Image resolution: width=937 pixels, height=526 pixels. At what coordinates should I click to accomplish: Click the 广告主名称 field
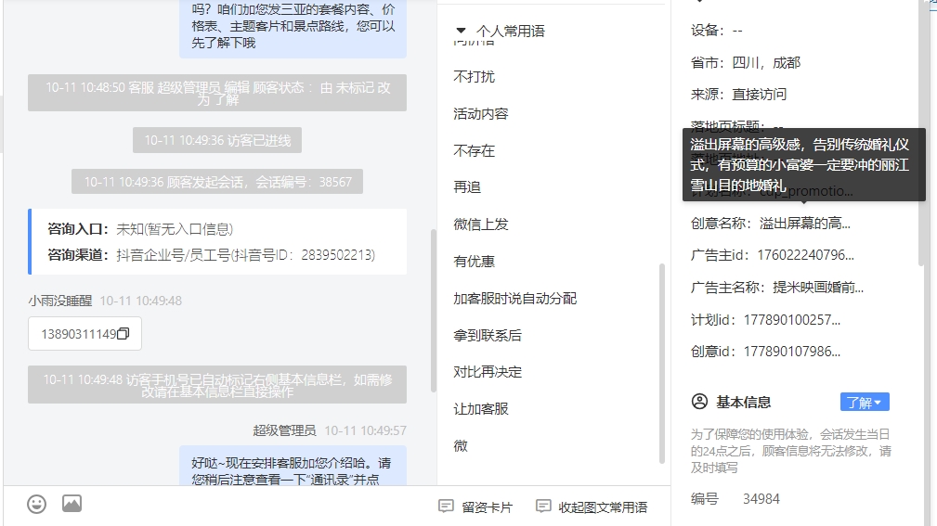[x=777, y=288]
